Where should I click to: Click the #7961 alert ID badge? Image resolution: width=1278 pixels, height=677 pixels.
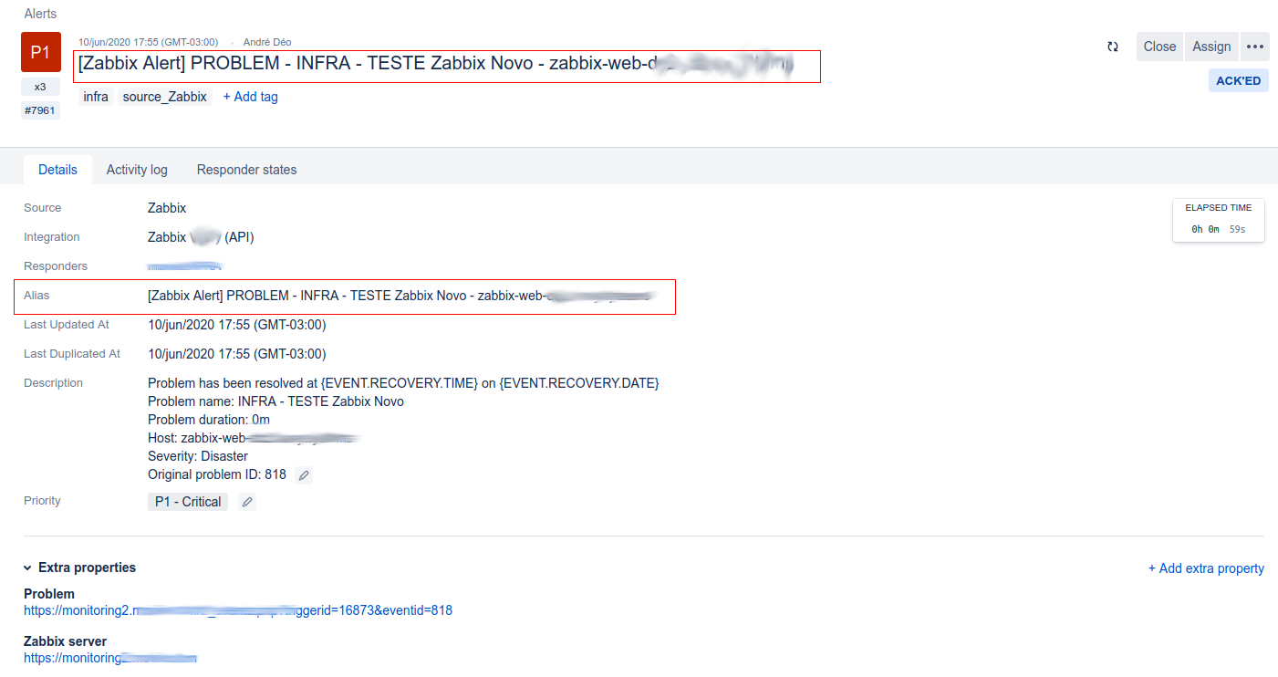tap(40, 110)
